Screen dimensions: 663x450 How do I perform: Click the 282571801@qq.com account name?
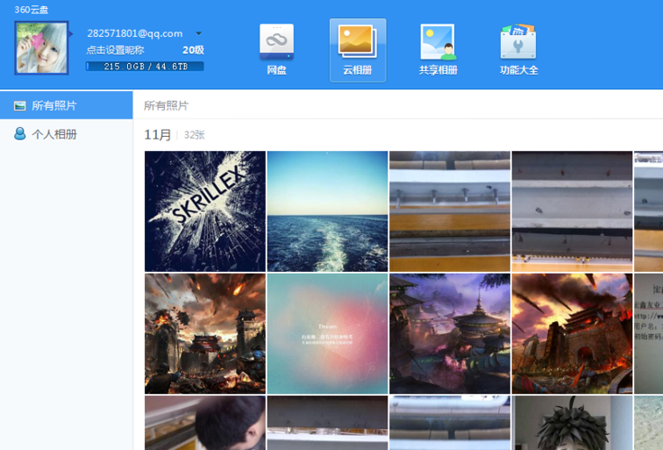click(x=135, y=33)
